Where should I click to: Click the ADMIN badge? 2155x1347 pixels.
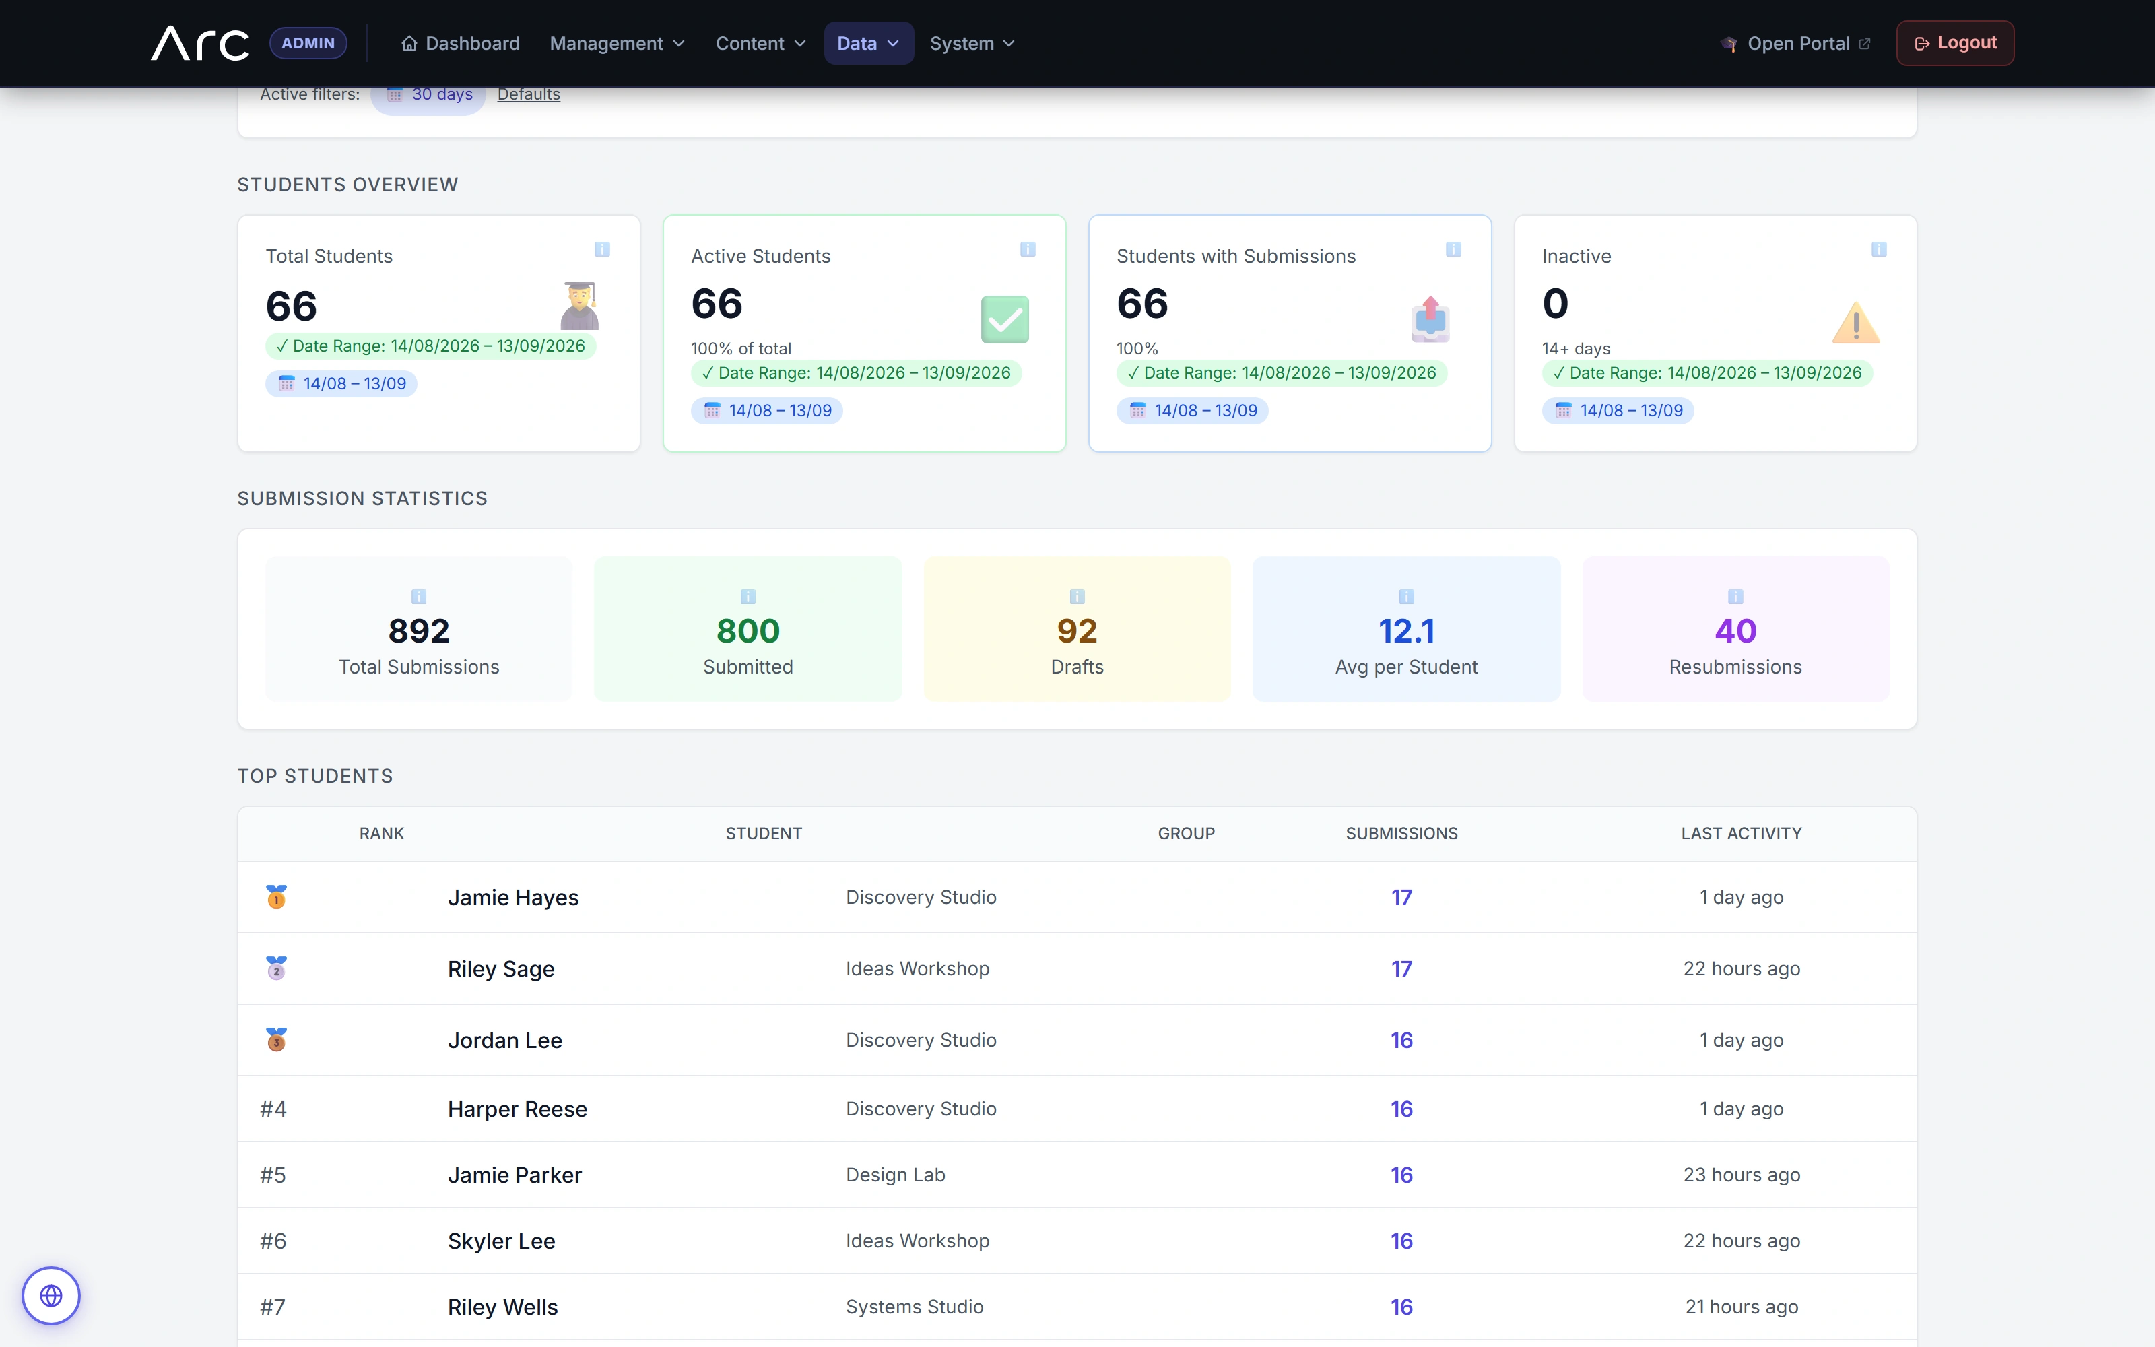click(308, 42)
